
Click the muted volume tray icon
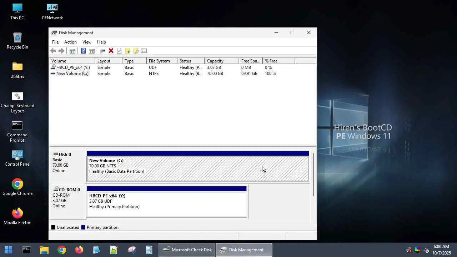(426, 250)
